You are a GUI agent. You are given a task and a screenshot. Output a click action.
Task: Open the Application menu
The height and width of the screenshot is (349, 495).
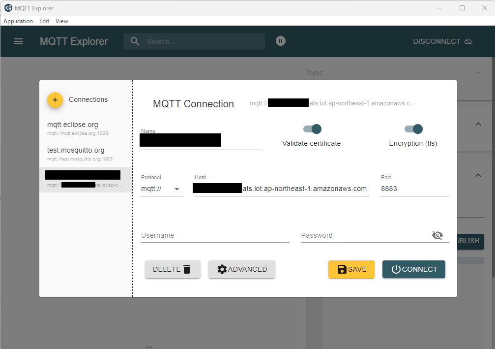pos(18,21)
